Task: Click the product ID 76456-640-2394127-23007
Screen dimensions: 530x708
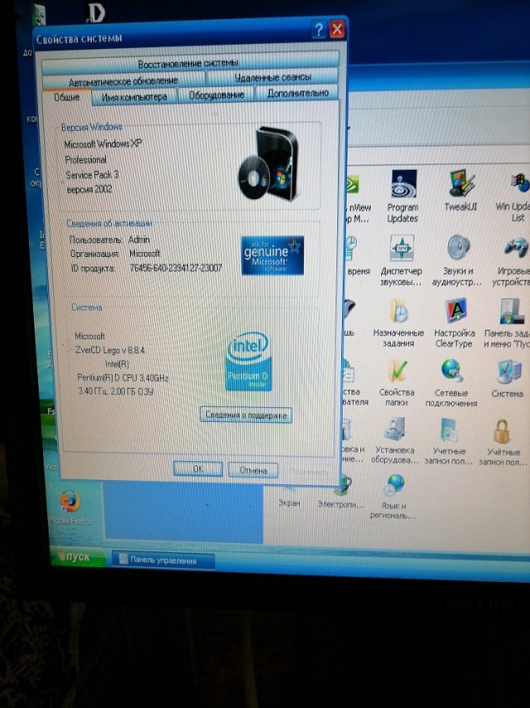Action: click(x=176, y=269)
